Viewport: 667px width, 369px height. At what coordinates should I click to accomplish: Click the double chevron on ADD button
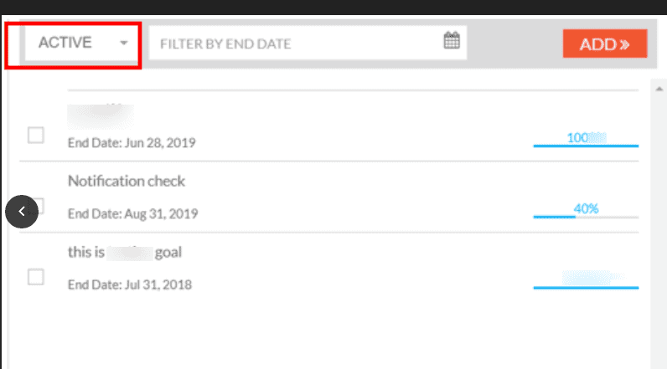click(624, 44)
